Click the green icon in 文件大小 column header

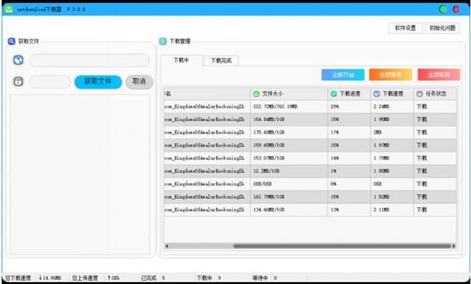256,94
